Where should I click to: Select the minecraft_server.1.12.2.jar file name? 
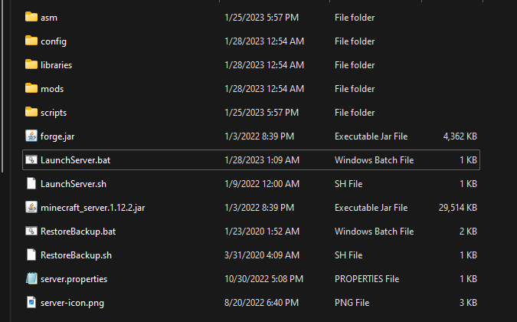click(x=93, y=208)
